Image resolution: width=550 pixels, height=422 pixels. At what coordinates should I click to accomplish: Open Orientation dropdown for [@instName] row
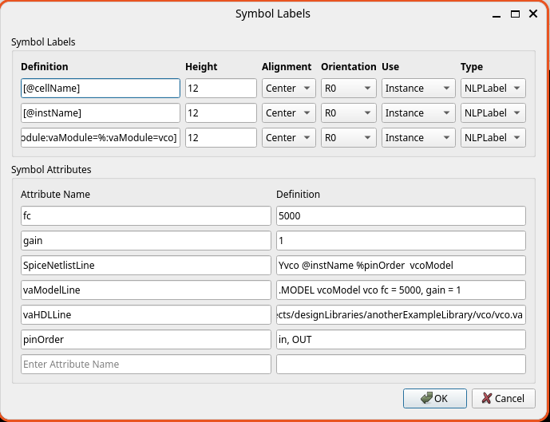[348, 113]
